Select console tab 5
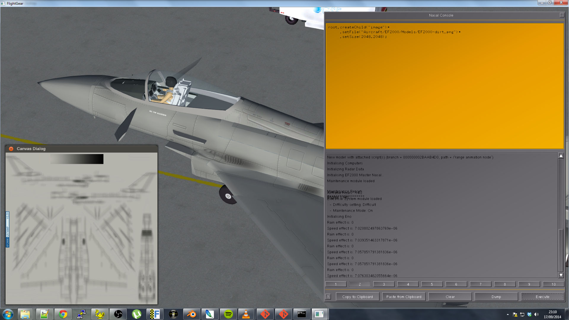The image size is (569, 320). point(432,284)
